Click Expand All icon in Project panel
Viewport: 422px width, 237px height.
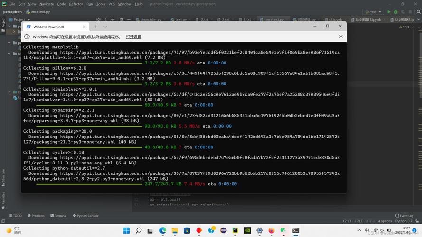pos(105,19)
